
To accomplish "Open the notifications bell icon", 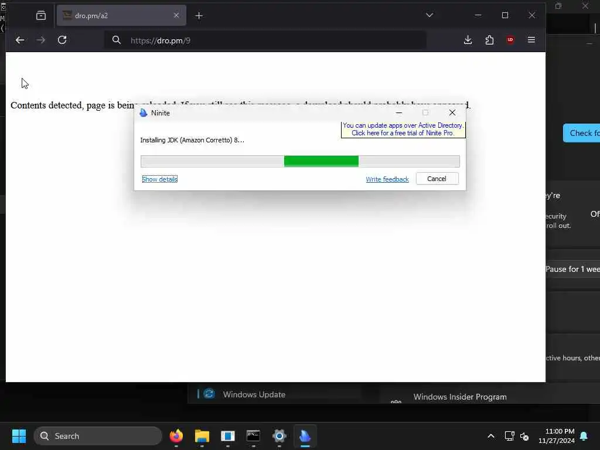I will 584,436.
